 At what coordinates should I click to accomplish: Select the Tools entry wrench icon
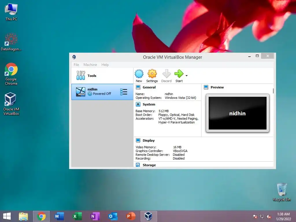click(81, 75)
